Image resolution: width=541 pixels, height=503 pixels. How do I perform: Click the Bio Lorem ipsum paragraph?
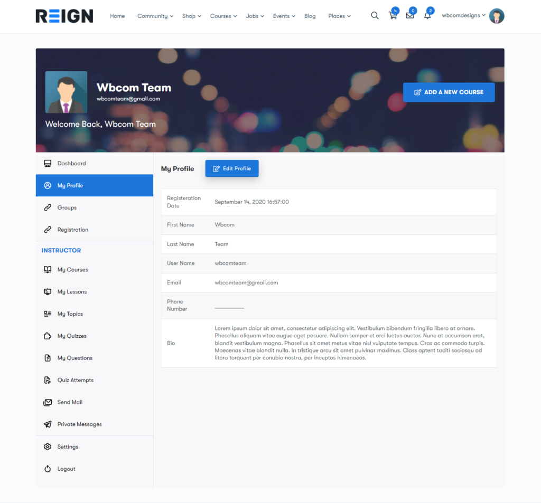click(350, 343)
